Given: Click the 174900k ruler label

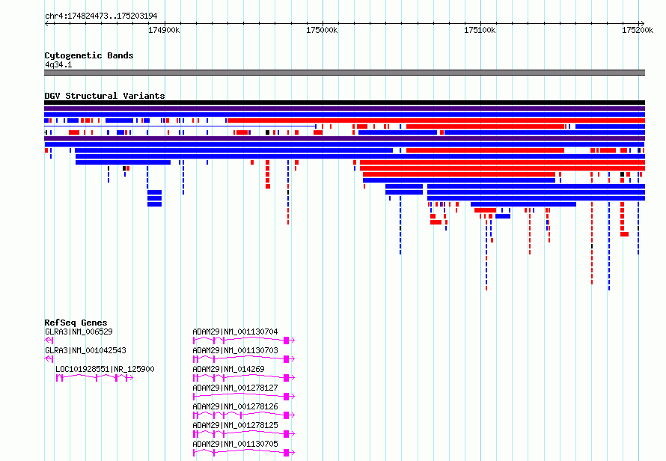Looking at the screenshot, I should (x=164, y=30).
